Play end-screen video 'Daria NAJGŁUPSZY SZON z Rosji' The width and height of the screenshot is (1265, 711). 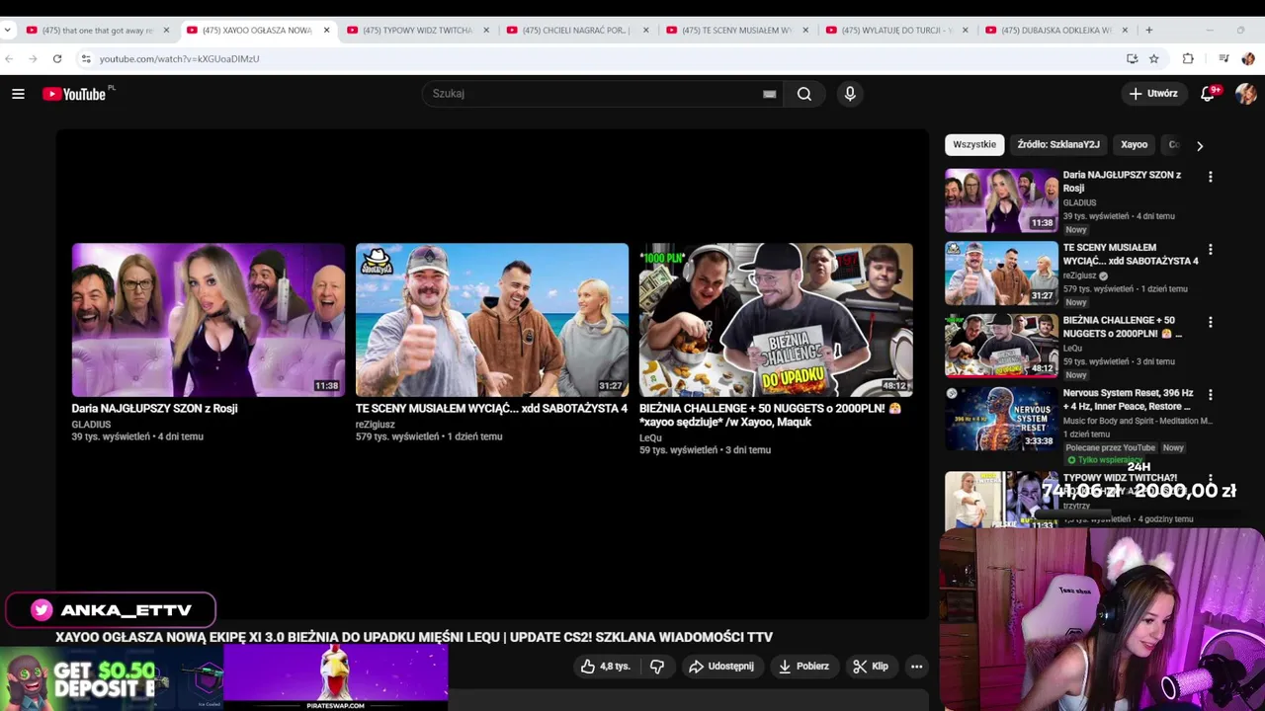click(x=209, y=320)
